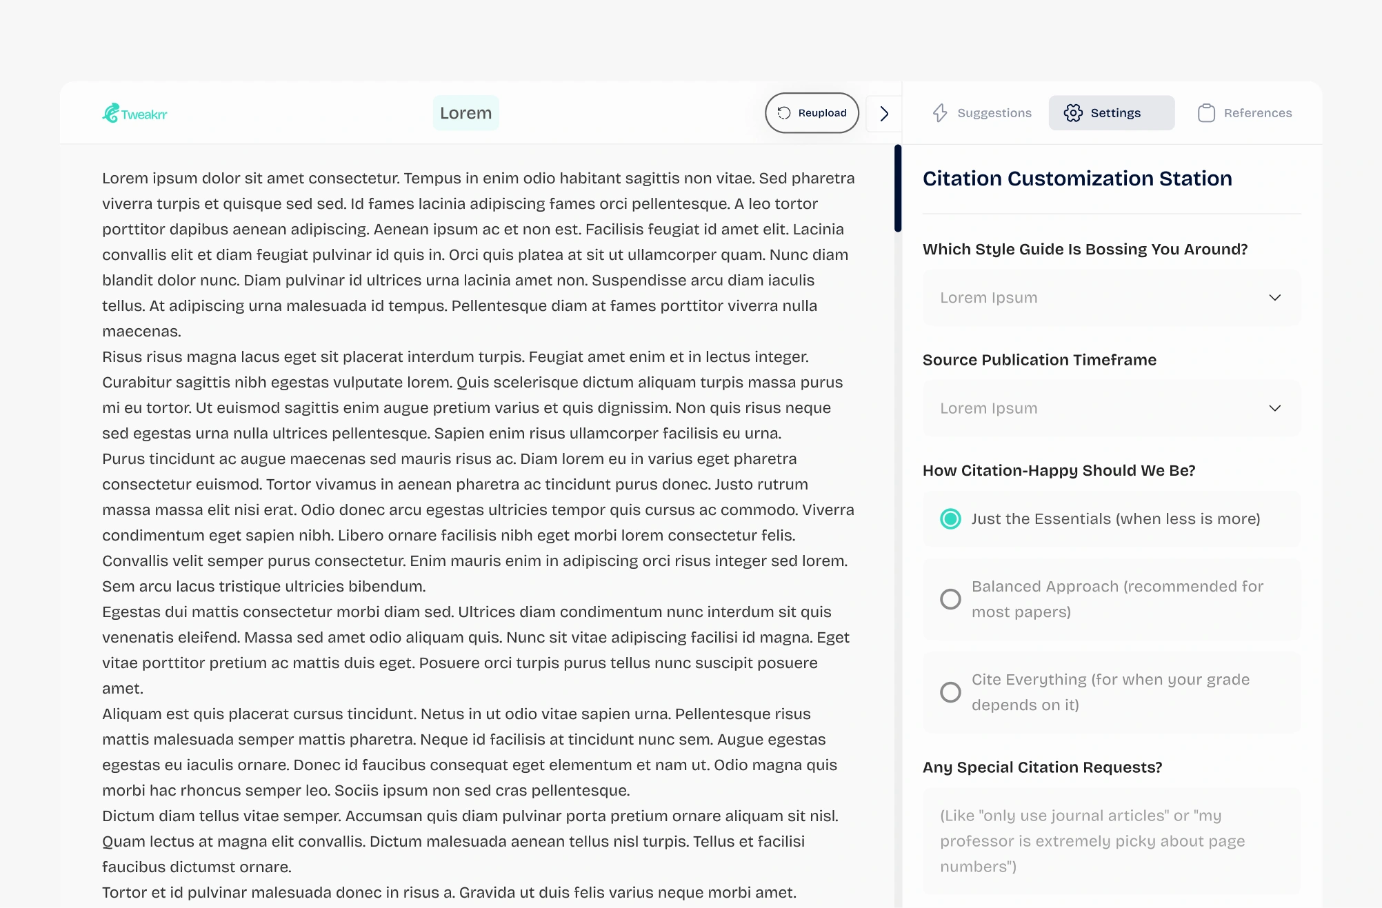Click the Timeframe dropdown chevron arrow
The image size is (1382, 908).
pos(1274,408)
